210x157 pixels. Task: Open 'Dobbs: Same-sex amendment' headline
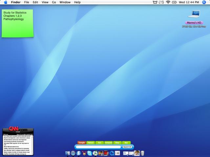point(16,148)
